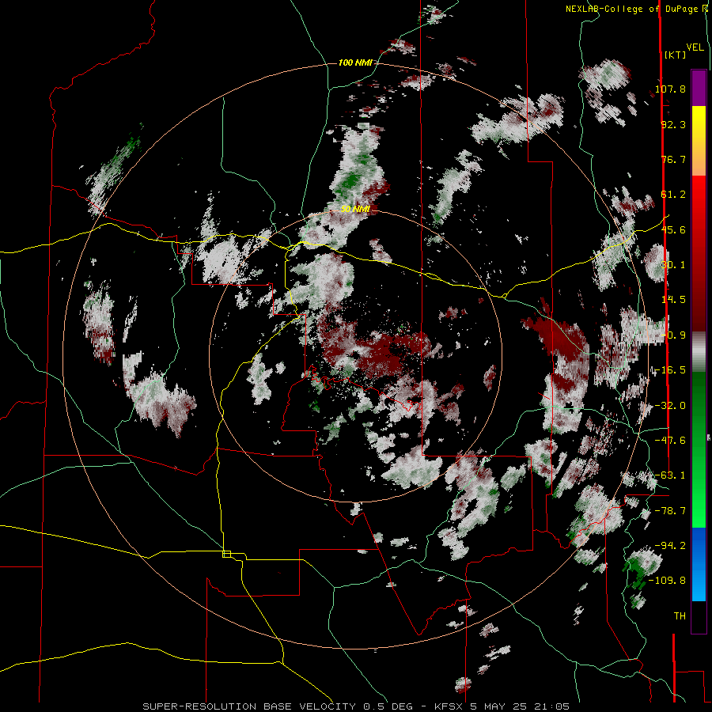
Task: Click the 100 NMI range ring label
Action: [x=354, y=62]
